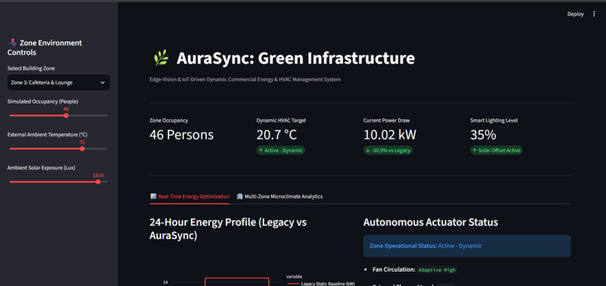The height and width of the screenshot is (286, 606).
Task: Switch to Multi-Zone Microclimate Analytics tab
Action: click(280, 197)
